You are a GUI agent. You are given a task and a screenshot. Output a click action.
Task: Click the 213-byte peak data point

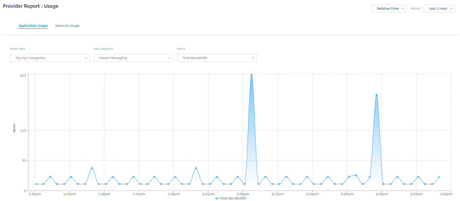(251, 74)
